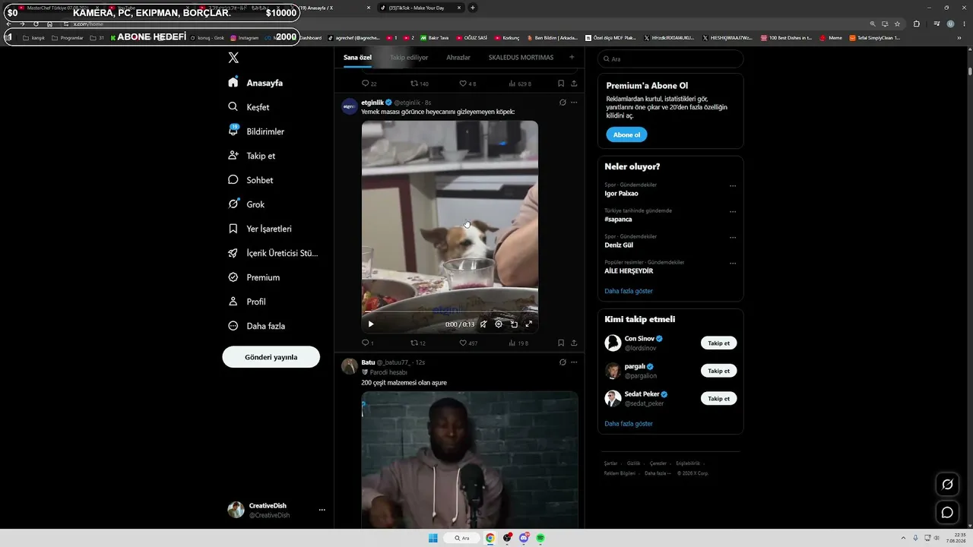Ask Grok about the Batu post
973x547 pixels.
tap(563, 362)
